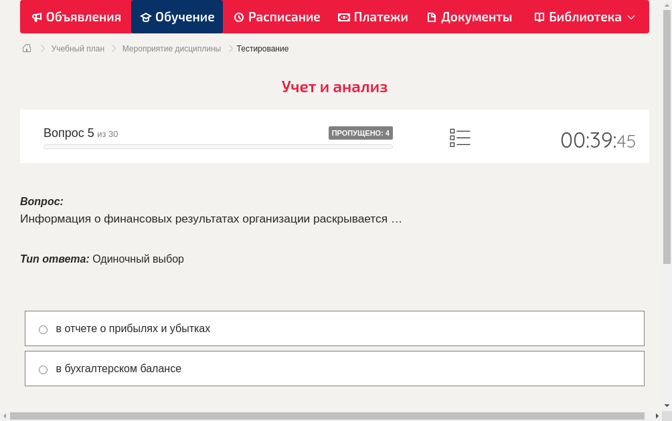The height and width of the screenshot is (421, 672).
Task: Click the home icon in the breadcrumb
Action: click(26, 48)
